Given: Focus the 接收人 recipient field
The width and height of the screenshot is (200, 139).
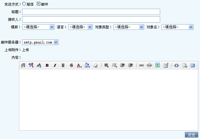Looking at the screenshot, I should click(91, 19).
